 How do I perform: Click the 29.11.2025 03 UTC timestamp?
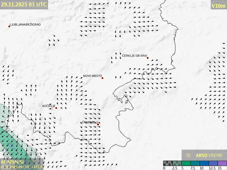pos(24,5)
